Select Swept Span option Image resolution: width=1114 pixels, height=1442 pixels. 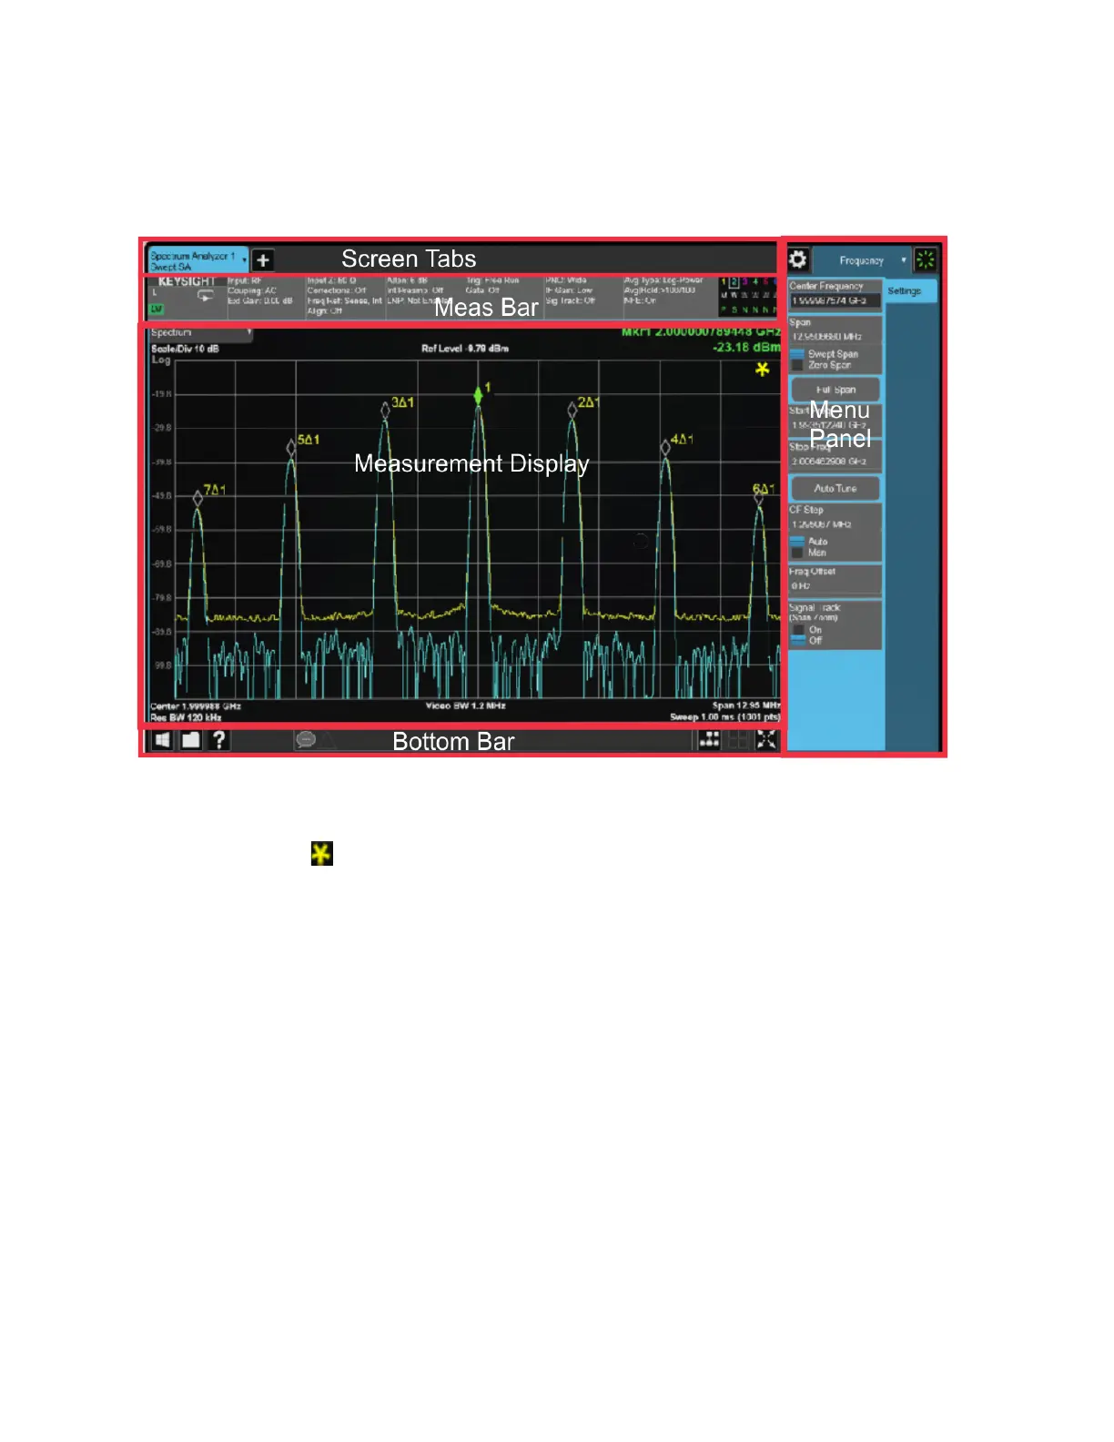click(x=825, y=353)
